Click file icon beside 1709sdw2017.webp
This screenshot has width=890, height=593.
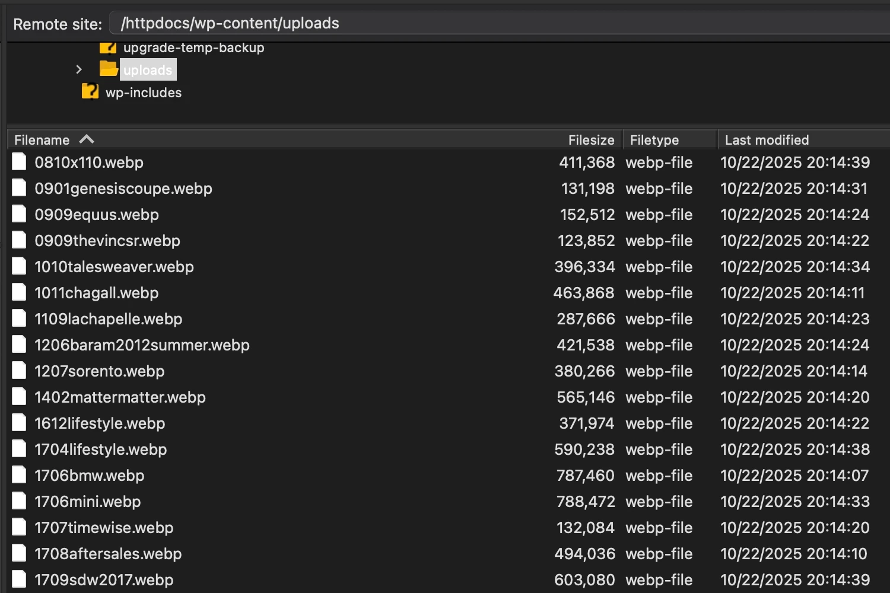coord(20,579)
